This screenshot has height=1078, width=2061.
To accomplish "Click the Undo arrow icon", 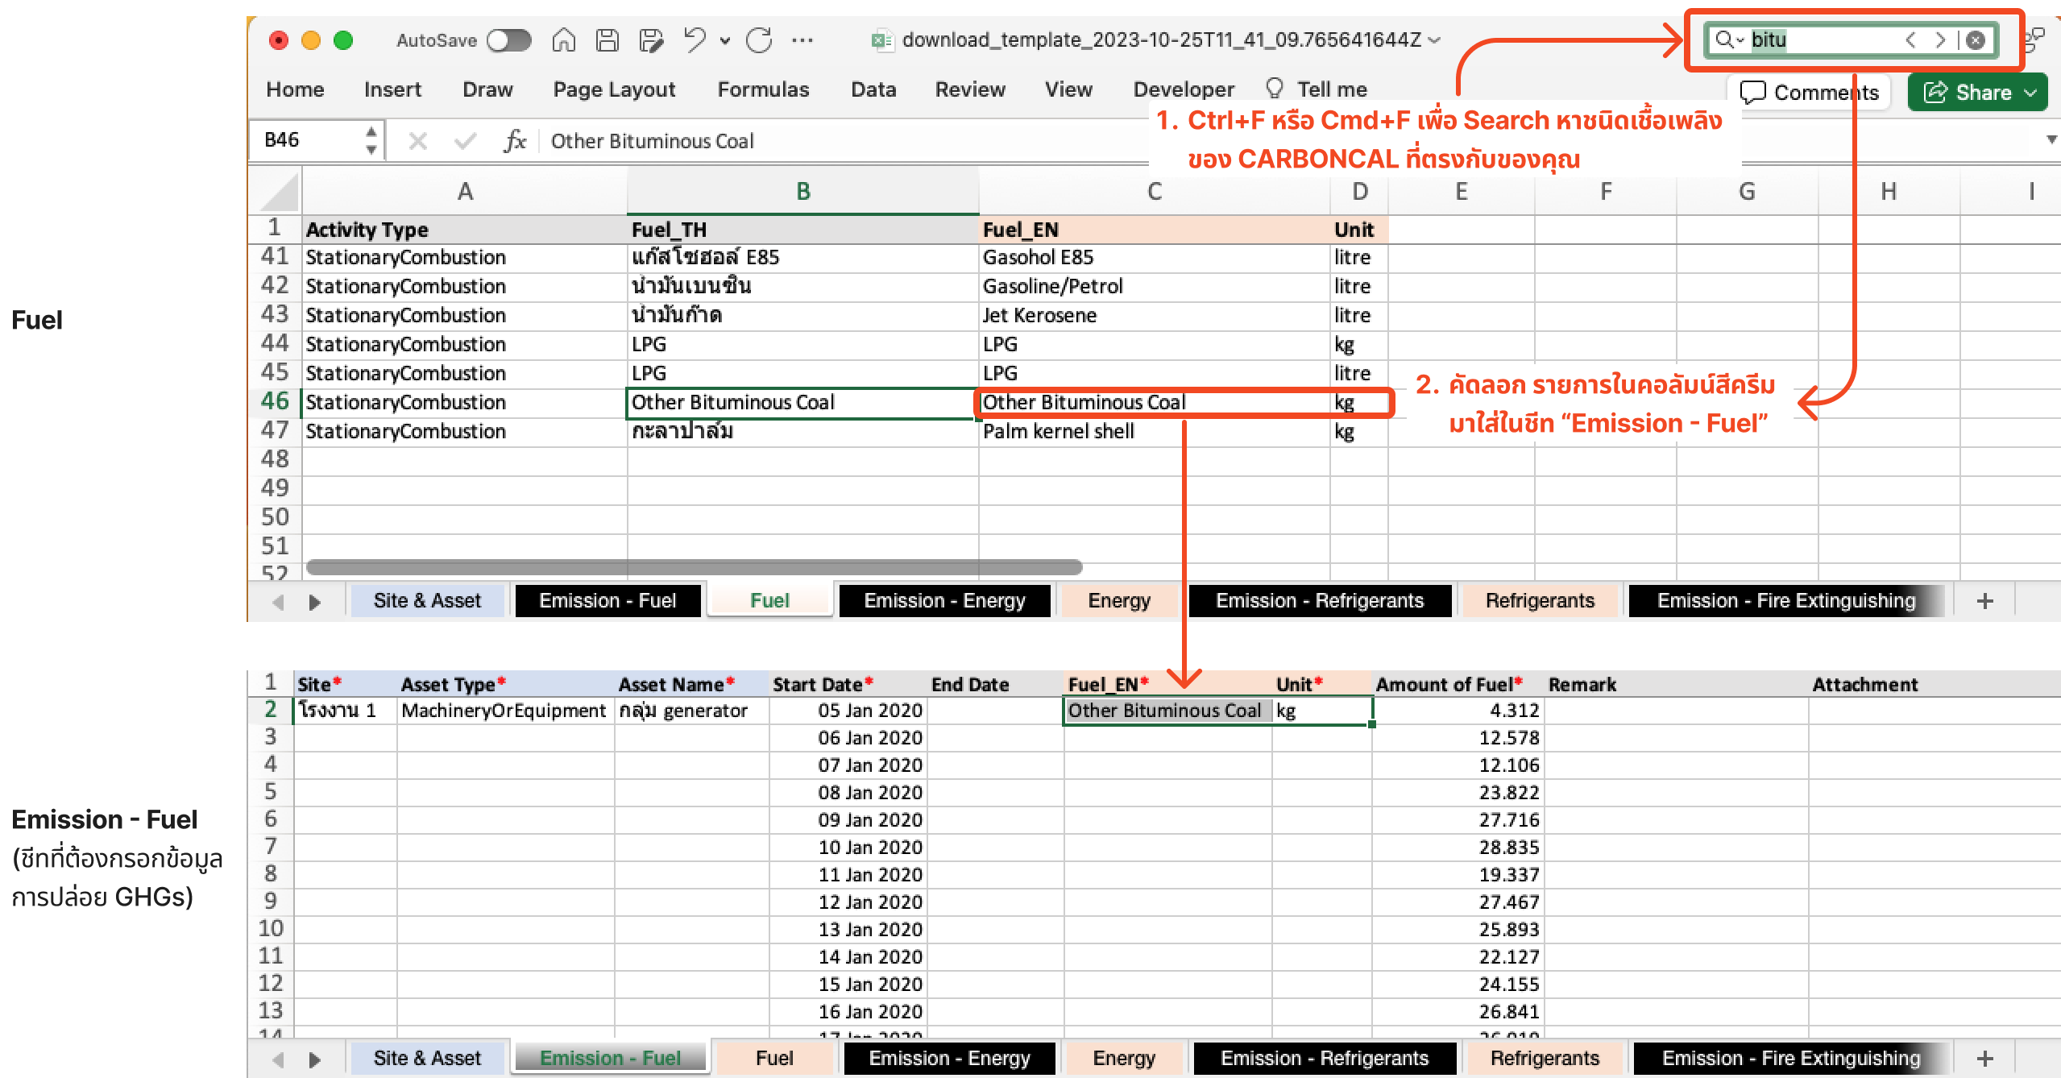I will click(695, 39).
